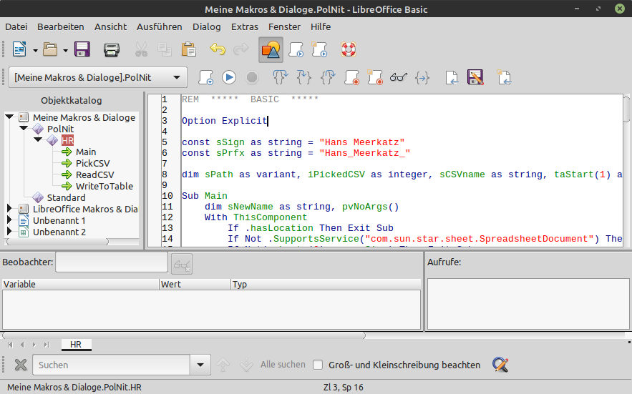
Task: Open the Suchen search history dropdown
Action: (x=200, y=365)
